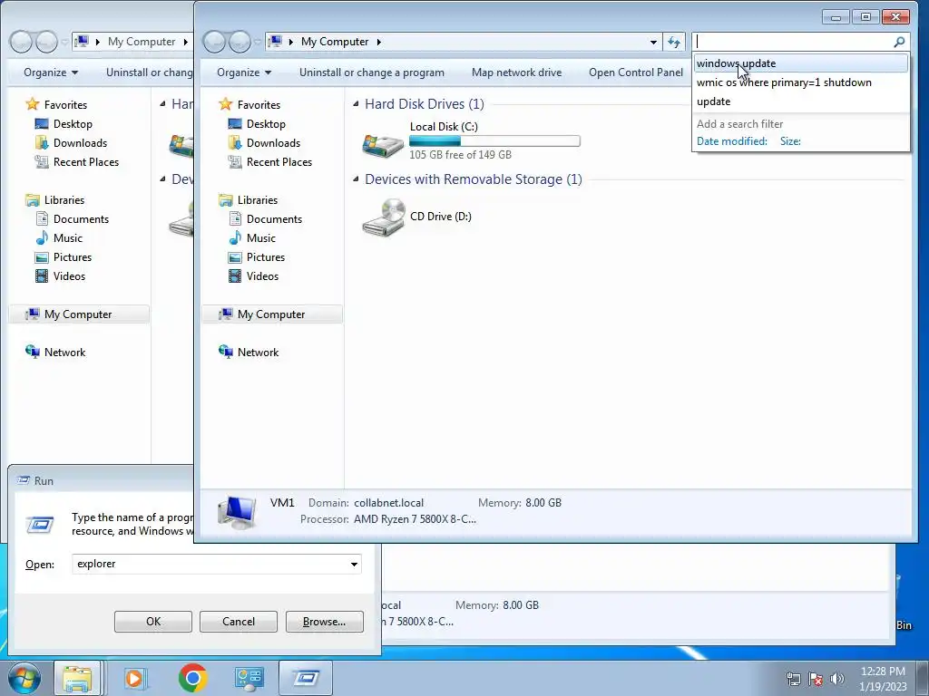Screen dimensions: 929x696
Task: Select the CD Drive (D:) icon
Action: tap(383, 217)
